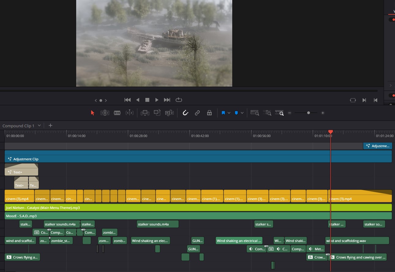This screenshot has width=395, height=272.
Task: Click the Insert Clip icon
Action: tap(145, 113)
